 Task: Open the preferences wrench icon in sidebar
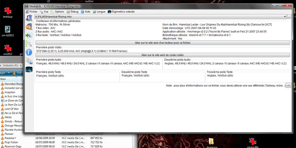click(29, 44)
